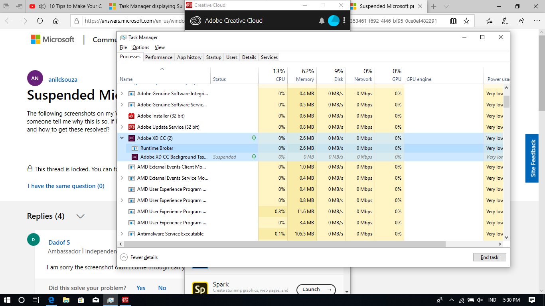
Task: Open anildsouza profile link
Action: 63,80
